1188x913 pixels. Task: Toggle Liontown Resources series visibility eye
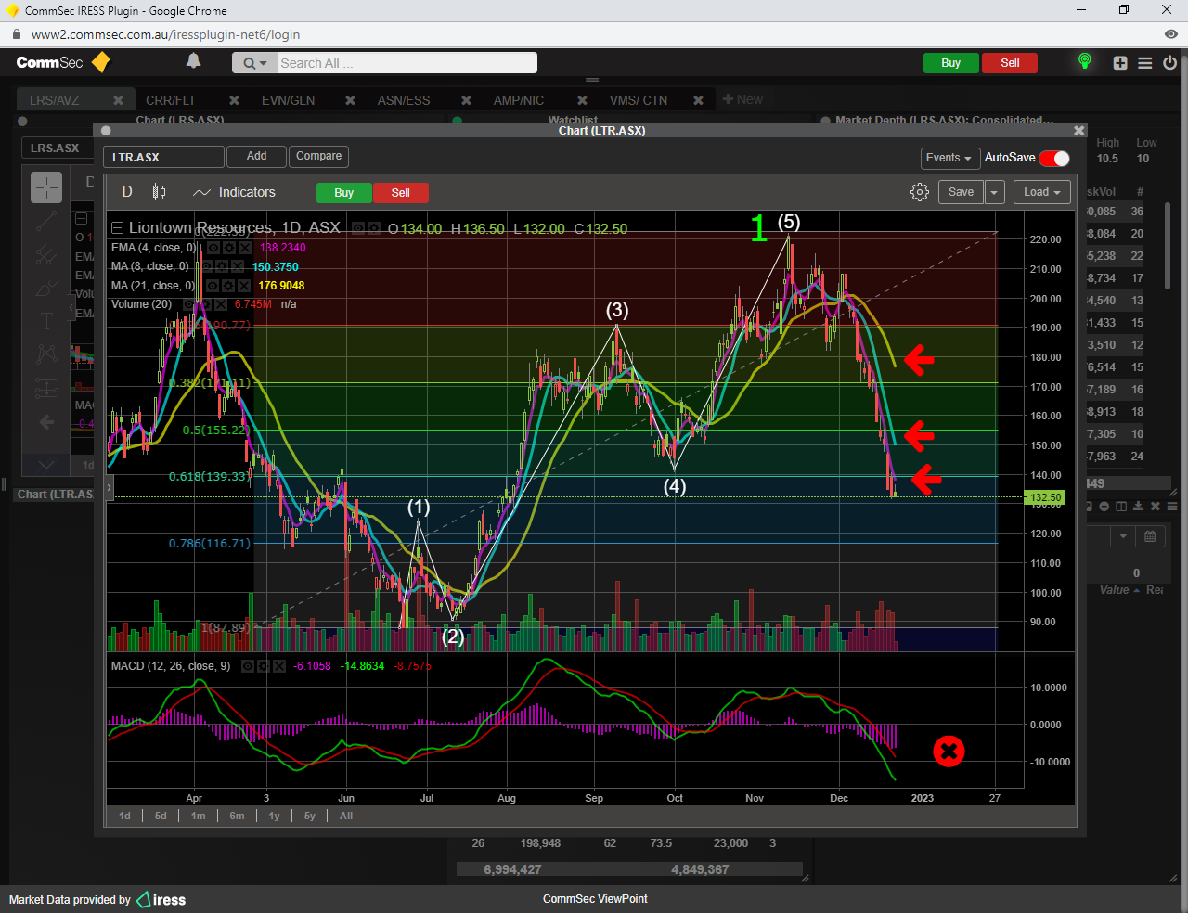[357, 228]
